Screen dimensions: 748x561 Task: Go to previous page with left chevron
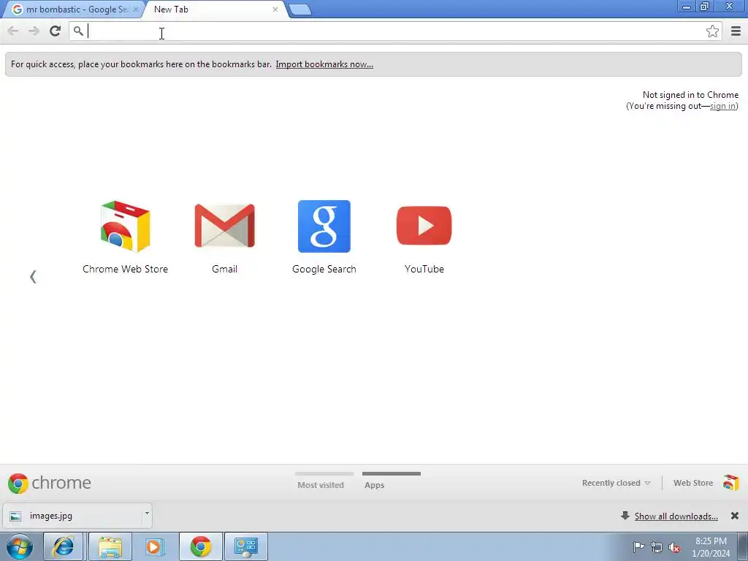pos(33,277)
